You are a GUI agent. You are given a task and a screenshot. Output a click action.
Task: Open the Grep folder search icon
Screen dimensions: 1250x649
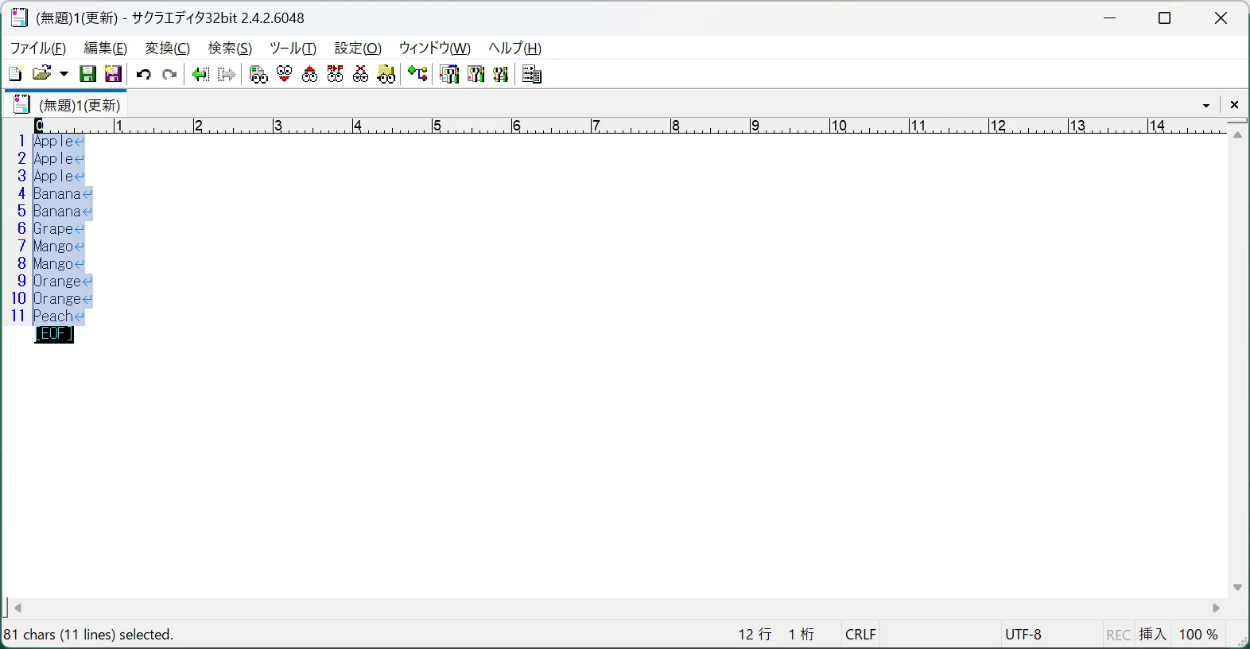(386, 75)
